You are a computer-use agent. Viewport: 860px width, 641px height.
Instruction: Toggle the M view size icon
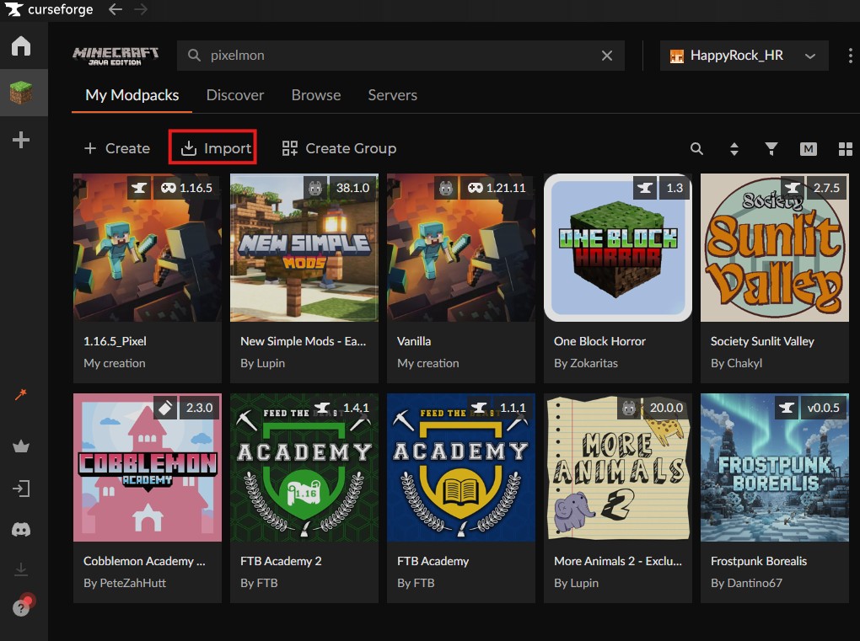(x=809, y=148)
